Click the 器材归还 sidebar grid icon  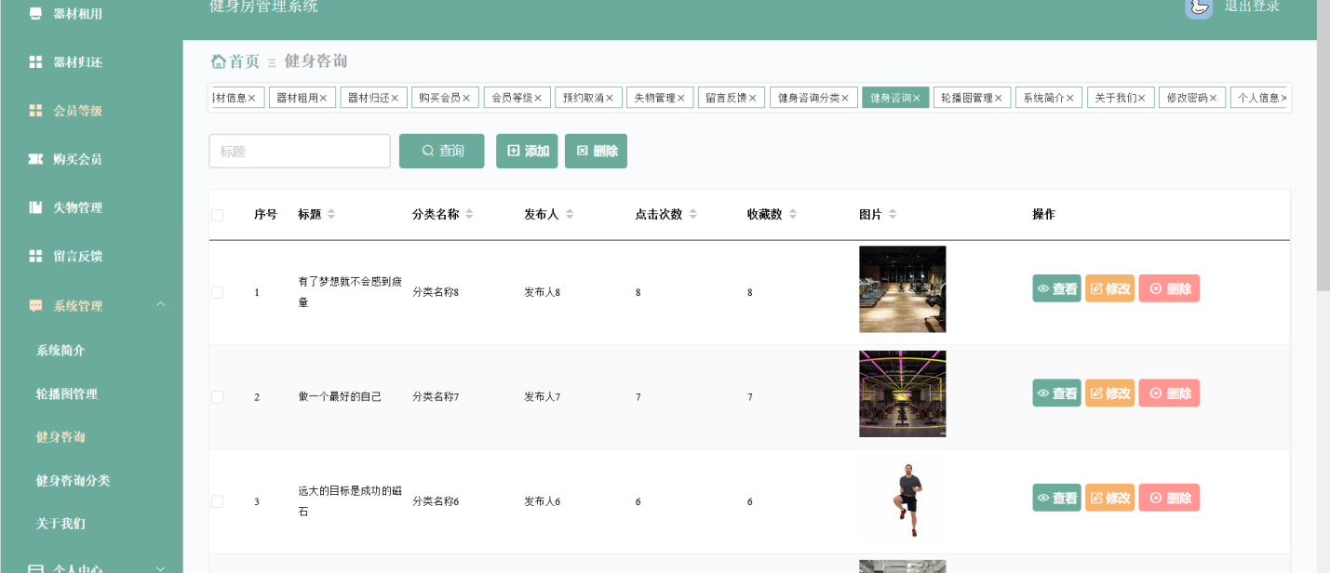35,62
